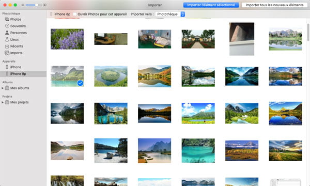The width and height of the screenshot is (310, 186).
Task: Click the Mes projets folder icon
Action: [7, 102]
